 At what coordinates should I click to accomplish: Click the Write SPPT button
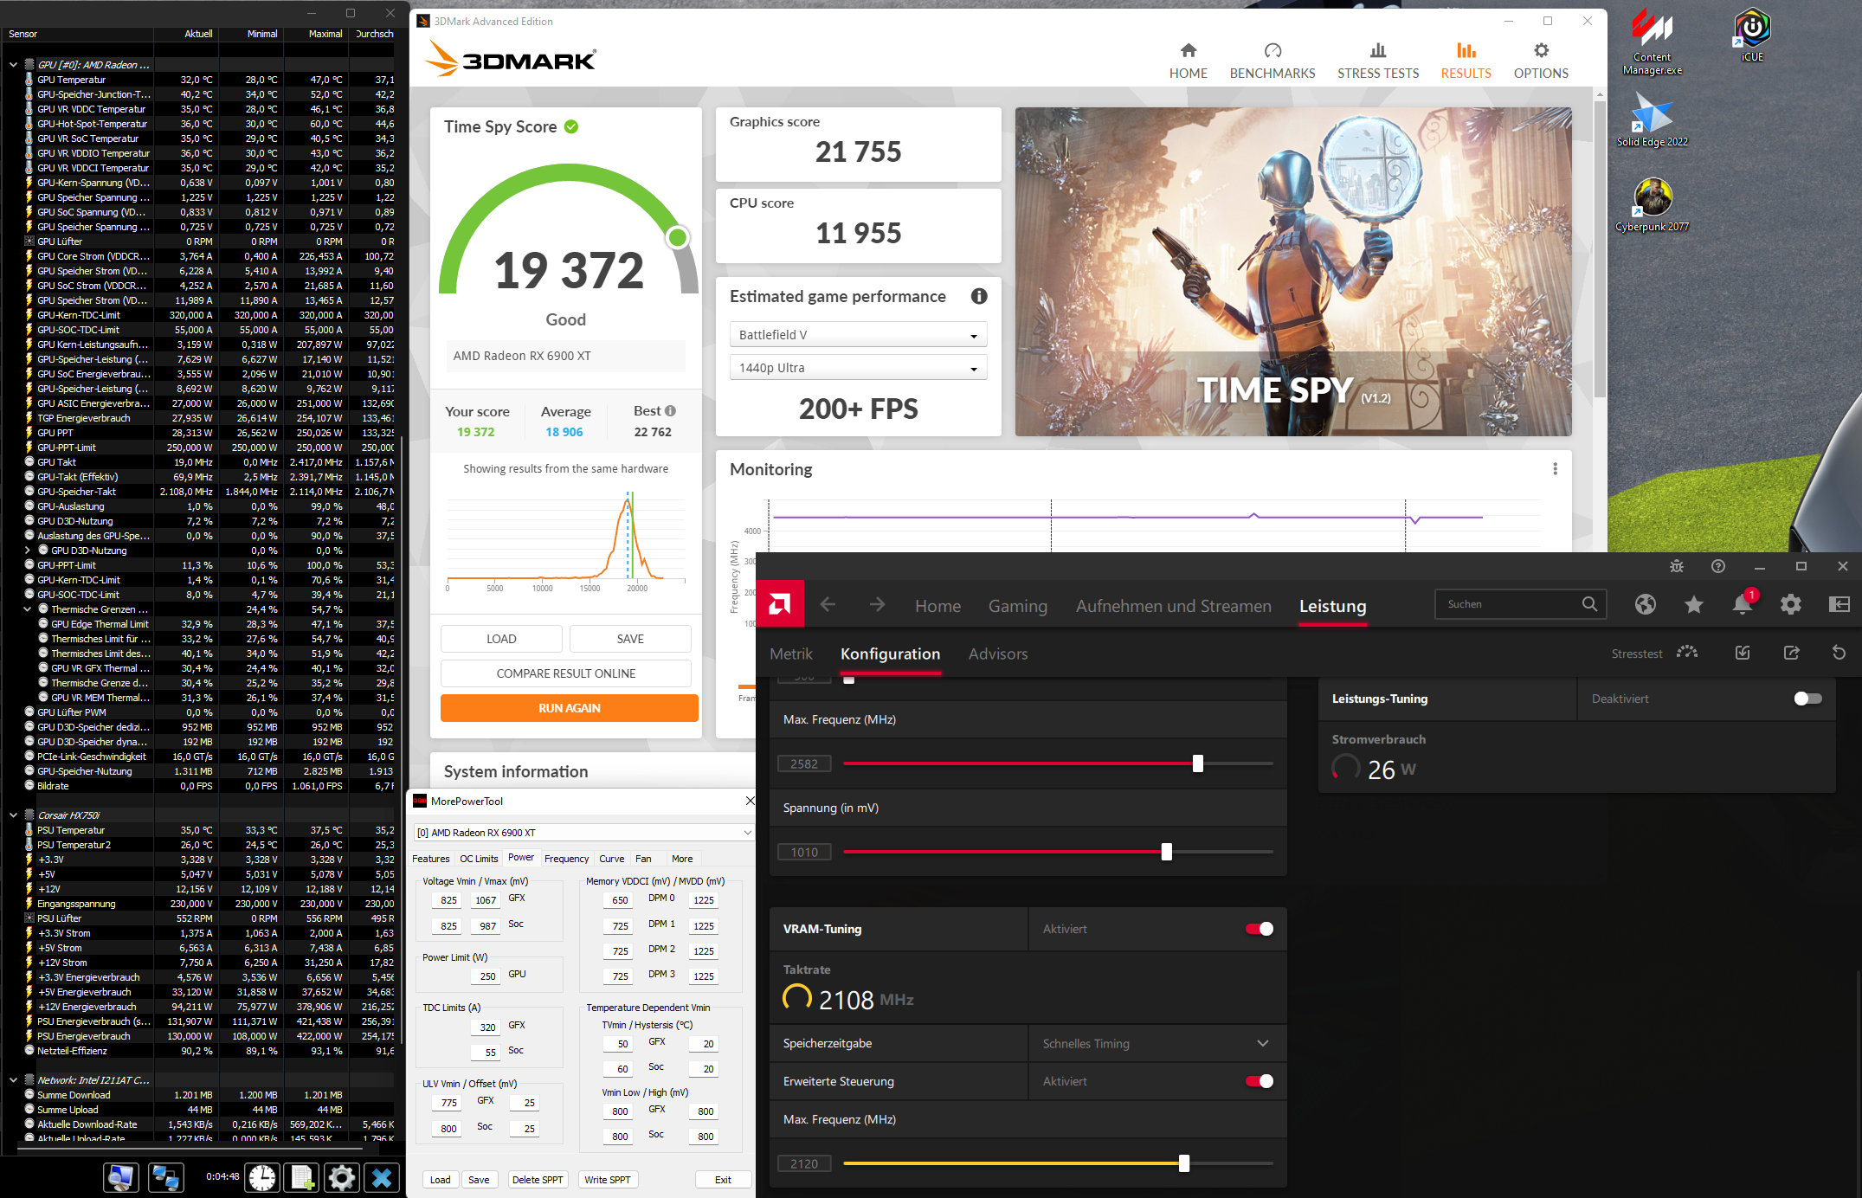coord(607,1179)
